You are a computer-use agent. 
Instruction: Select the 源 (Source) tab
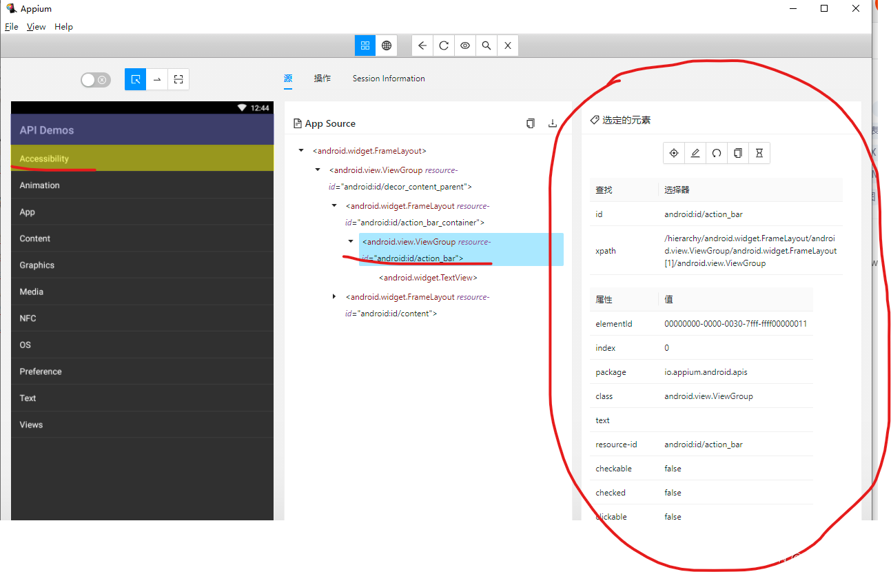pyautogui.click(x=288, y=79)
